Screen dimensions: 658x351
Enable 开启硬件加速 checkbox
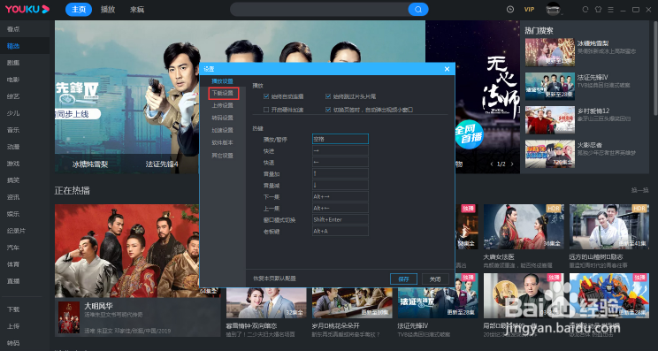click(266, 110)
